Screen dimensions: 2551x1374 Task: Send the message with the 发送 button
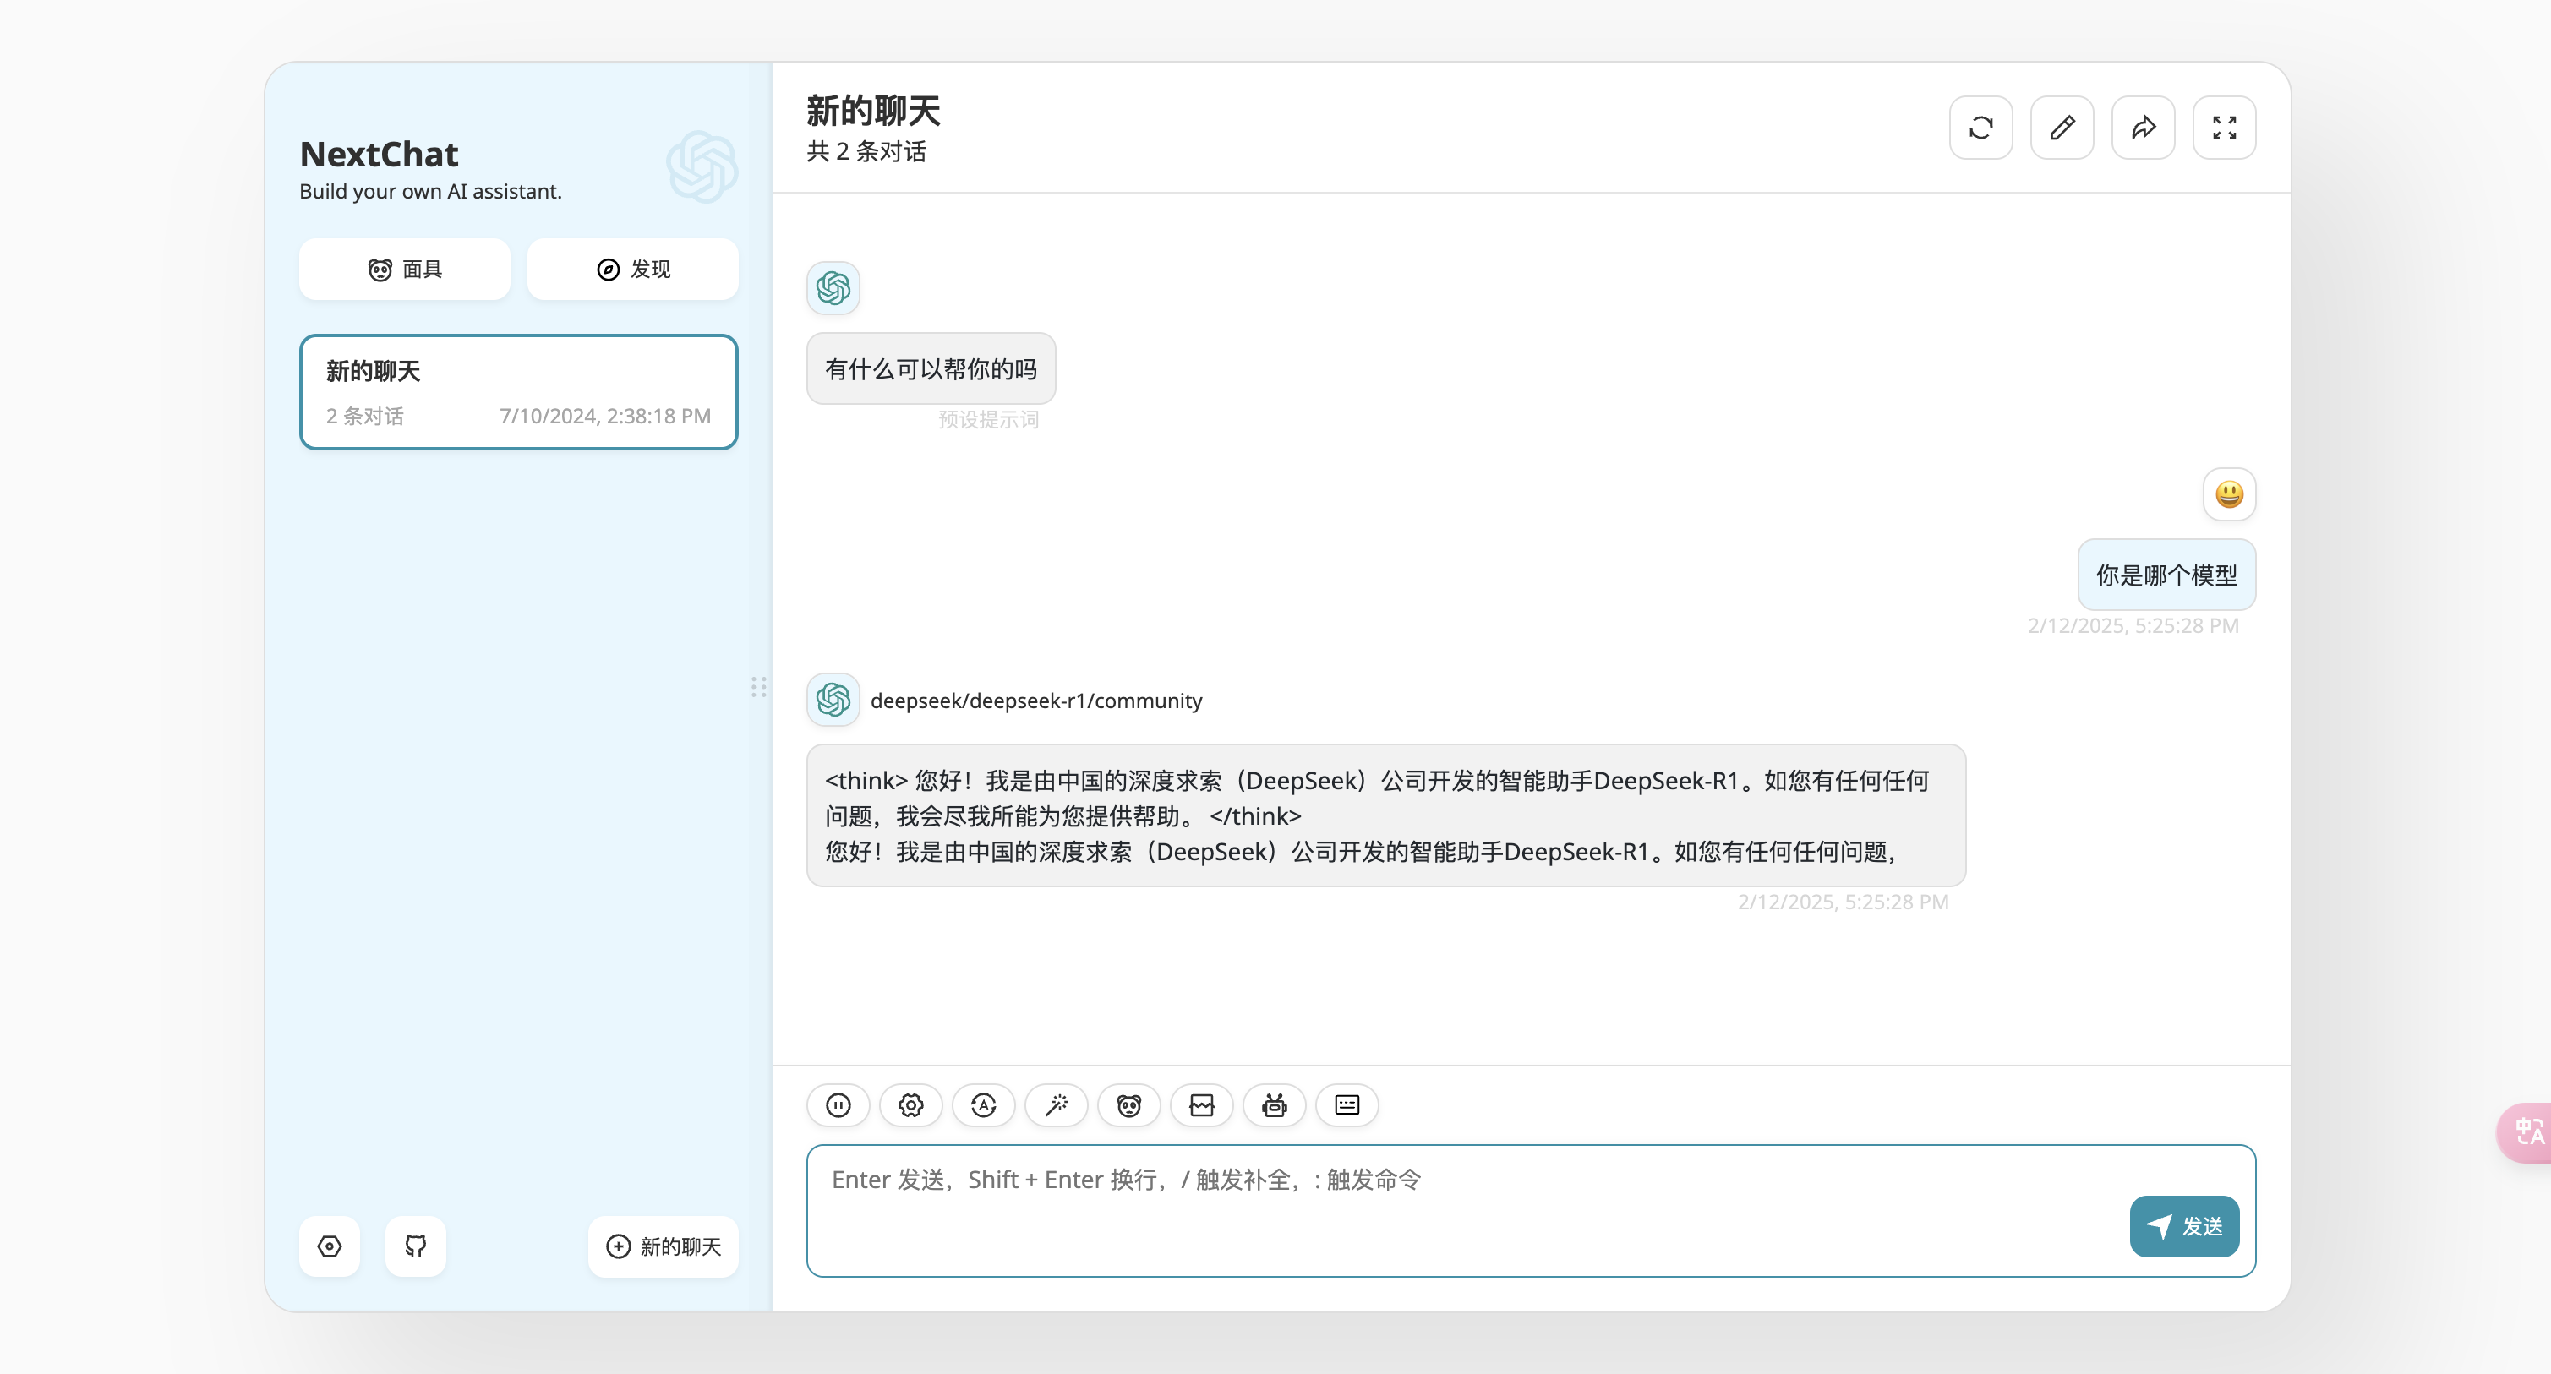point(2185,1226)
